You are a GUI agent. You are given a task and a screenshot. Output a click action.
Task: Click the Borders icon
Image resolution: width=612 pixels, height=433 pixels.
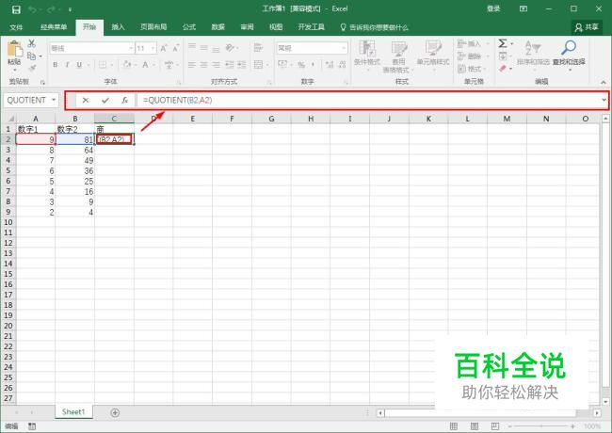103,64
